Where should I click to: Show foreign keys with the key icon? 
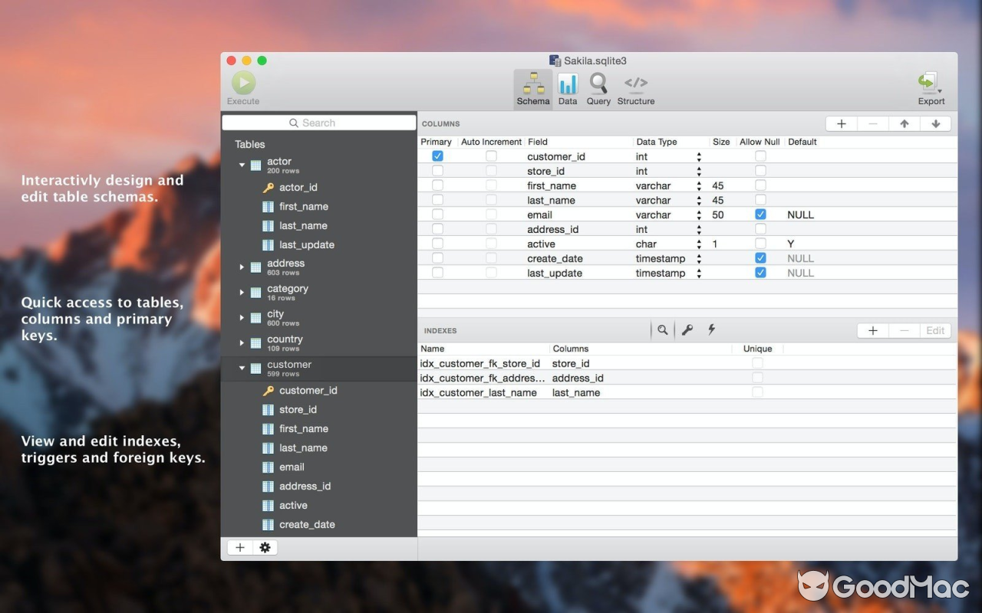point(687,329)
